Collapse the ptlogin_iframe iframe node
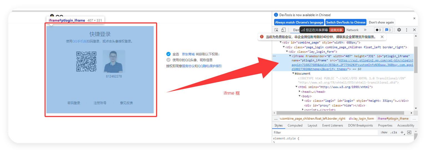The image size is (426, 151). point(290,56)
